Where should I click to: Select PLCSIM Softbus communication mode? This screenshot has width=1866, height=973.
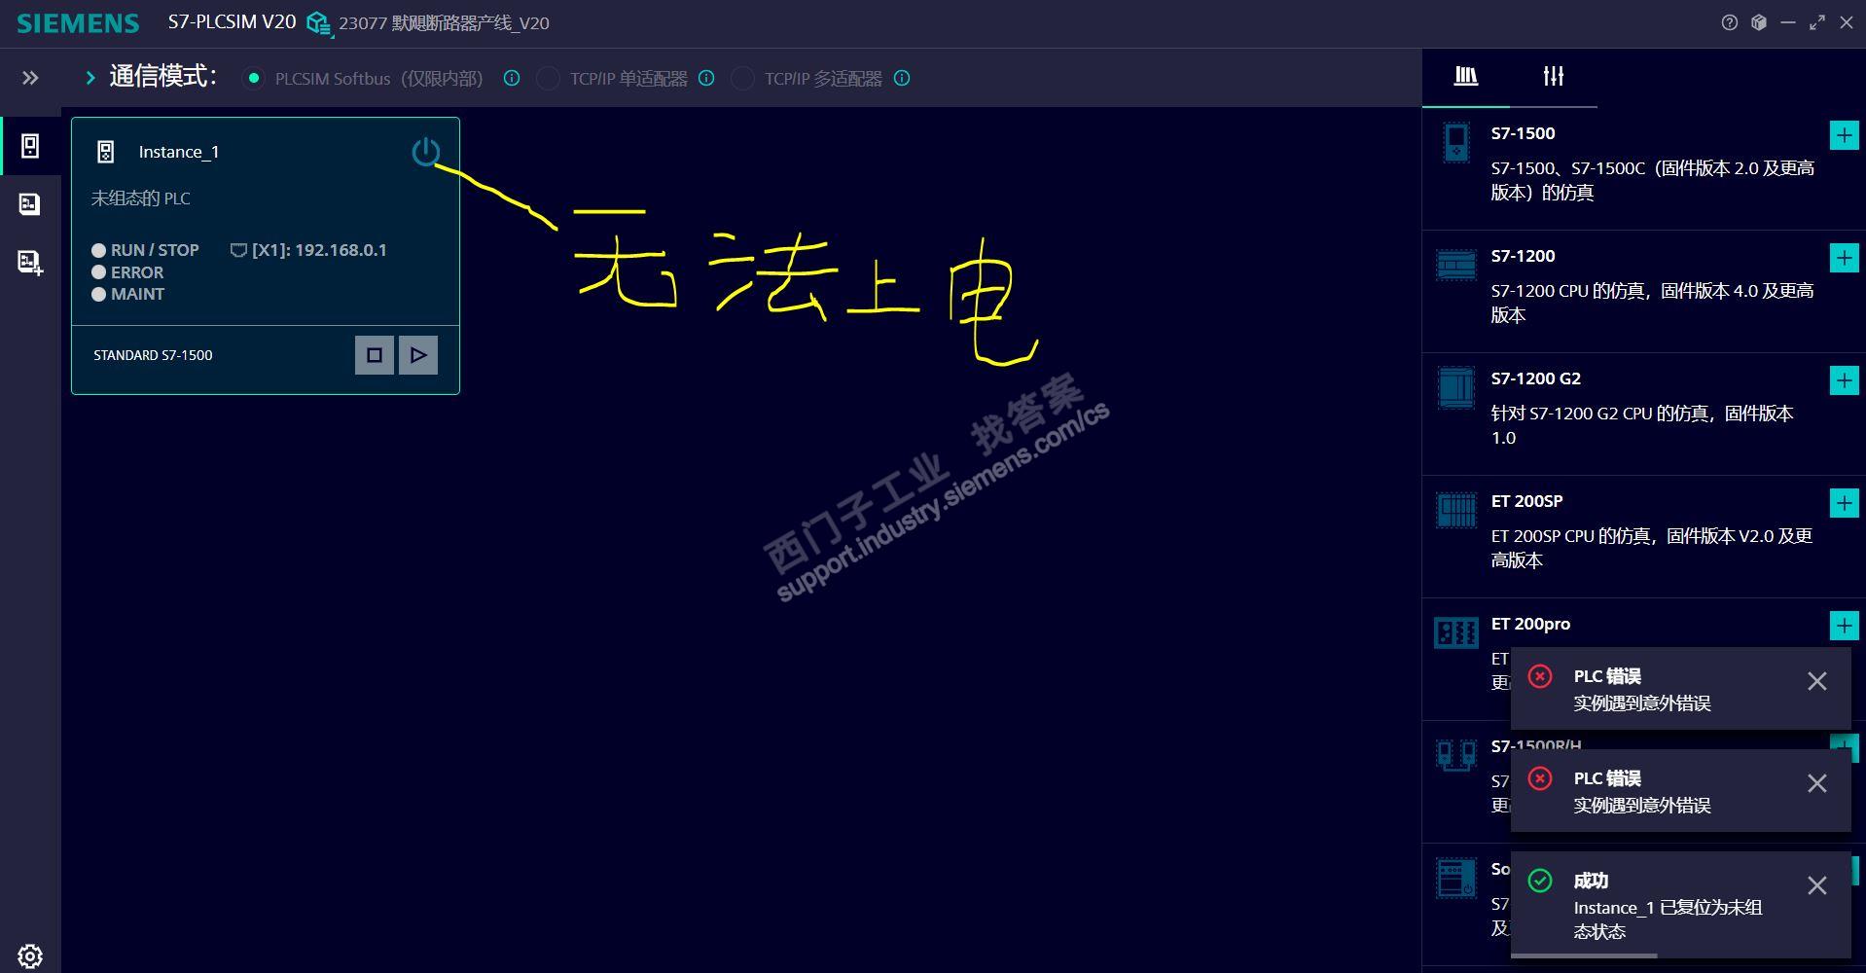tap(253, 78)
